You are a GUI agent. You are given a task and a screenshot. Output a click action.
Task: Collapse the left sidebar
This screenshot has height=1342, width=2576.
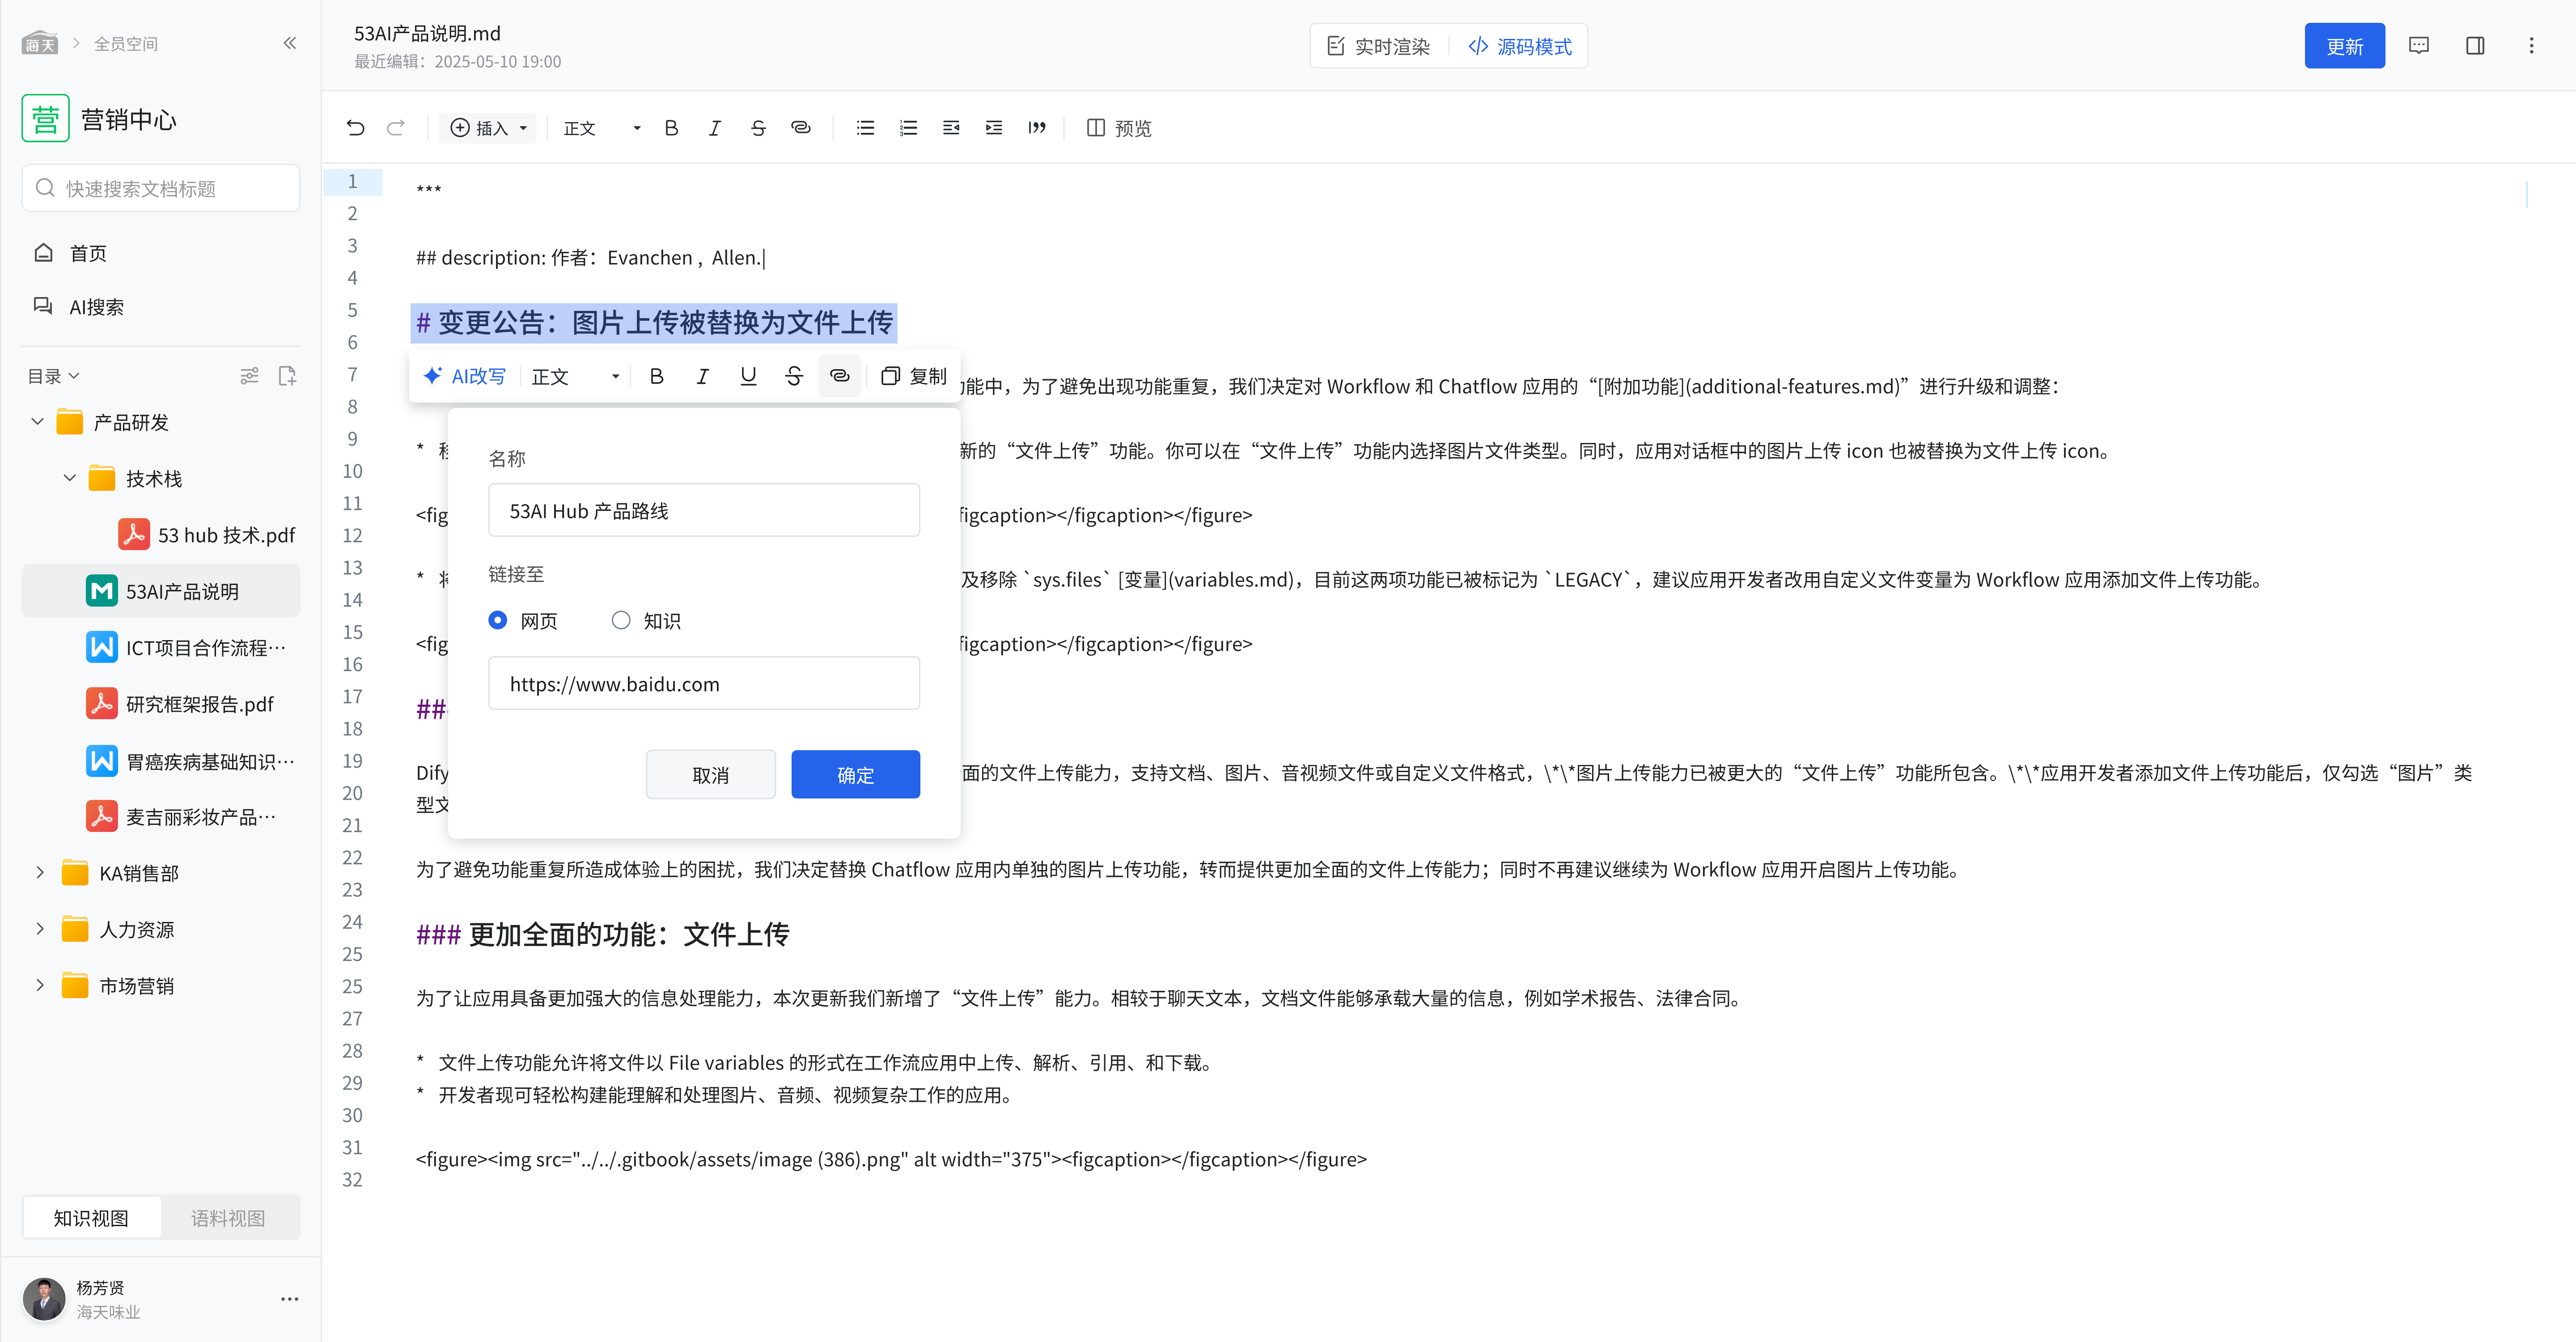click(x=290, y=43)
